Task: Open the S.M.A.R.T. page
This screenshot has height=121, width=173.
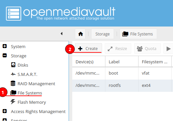Action: point(28,74)
